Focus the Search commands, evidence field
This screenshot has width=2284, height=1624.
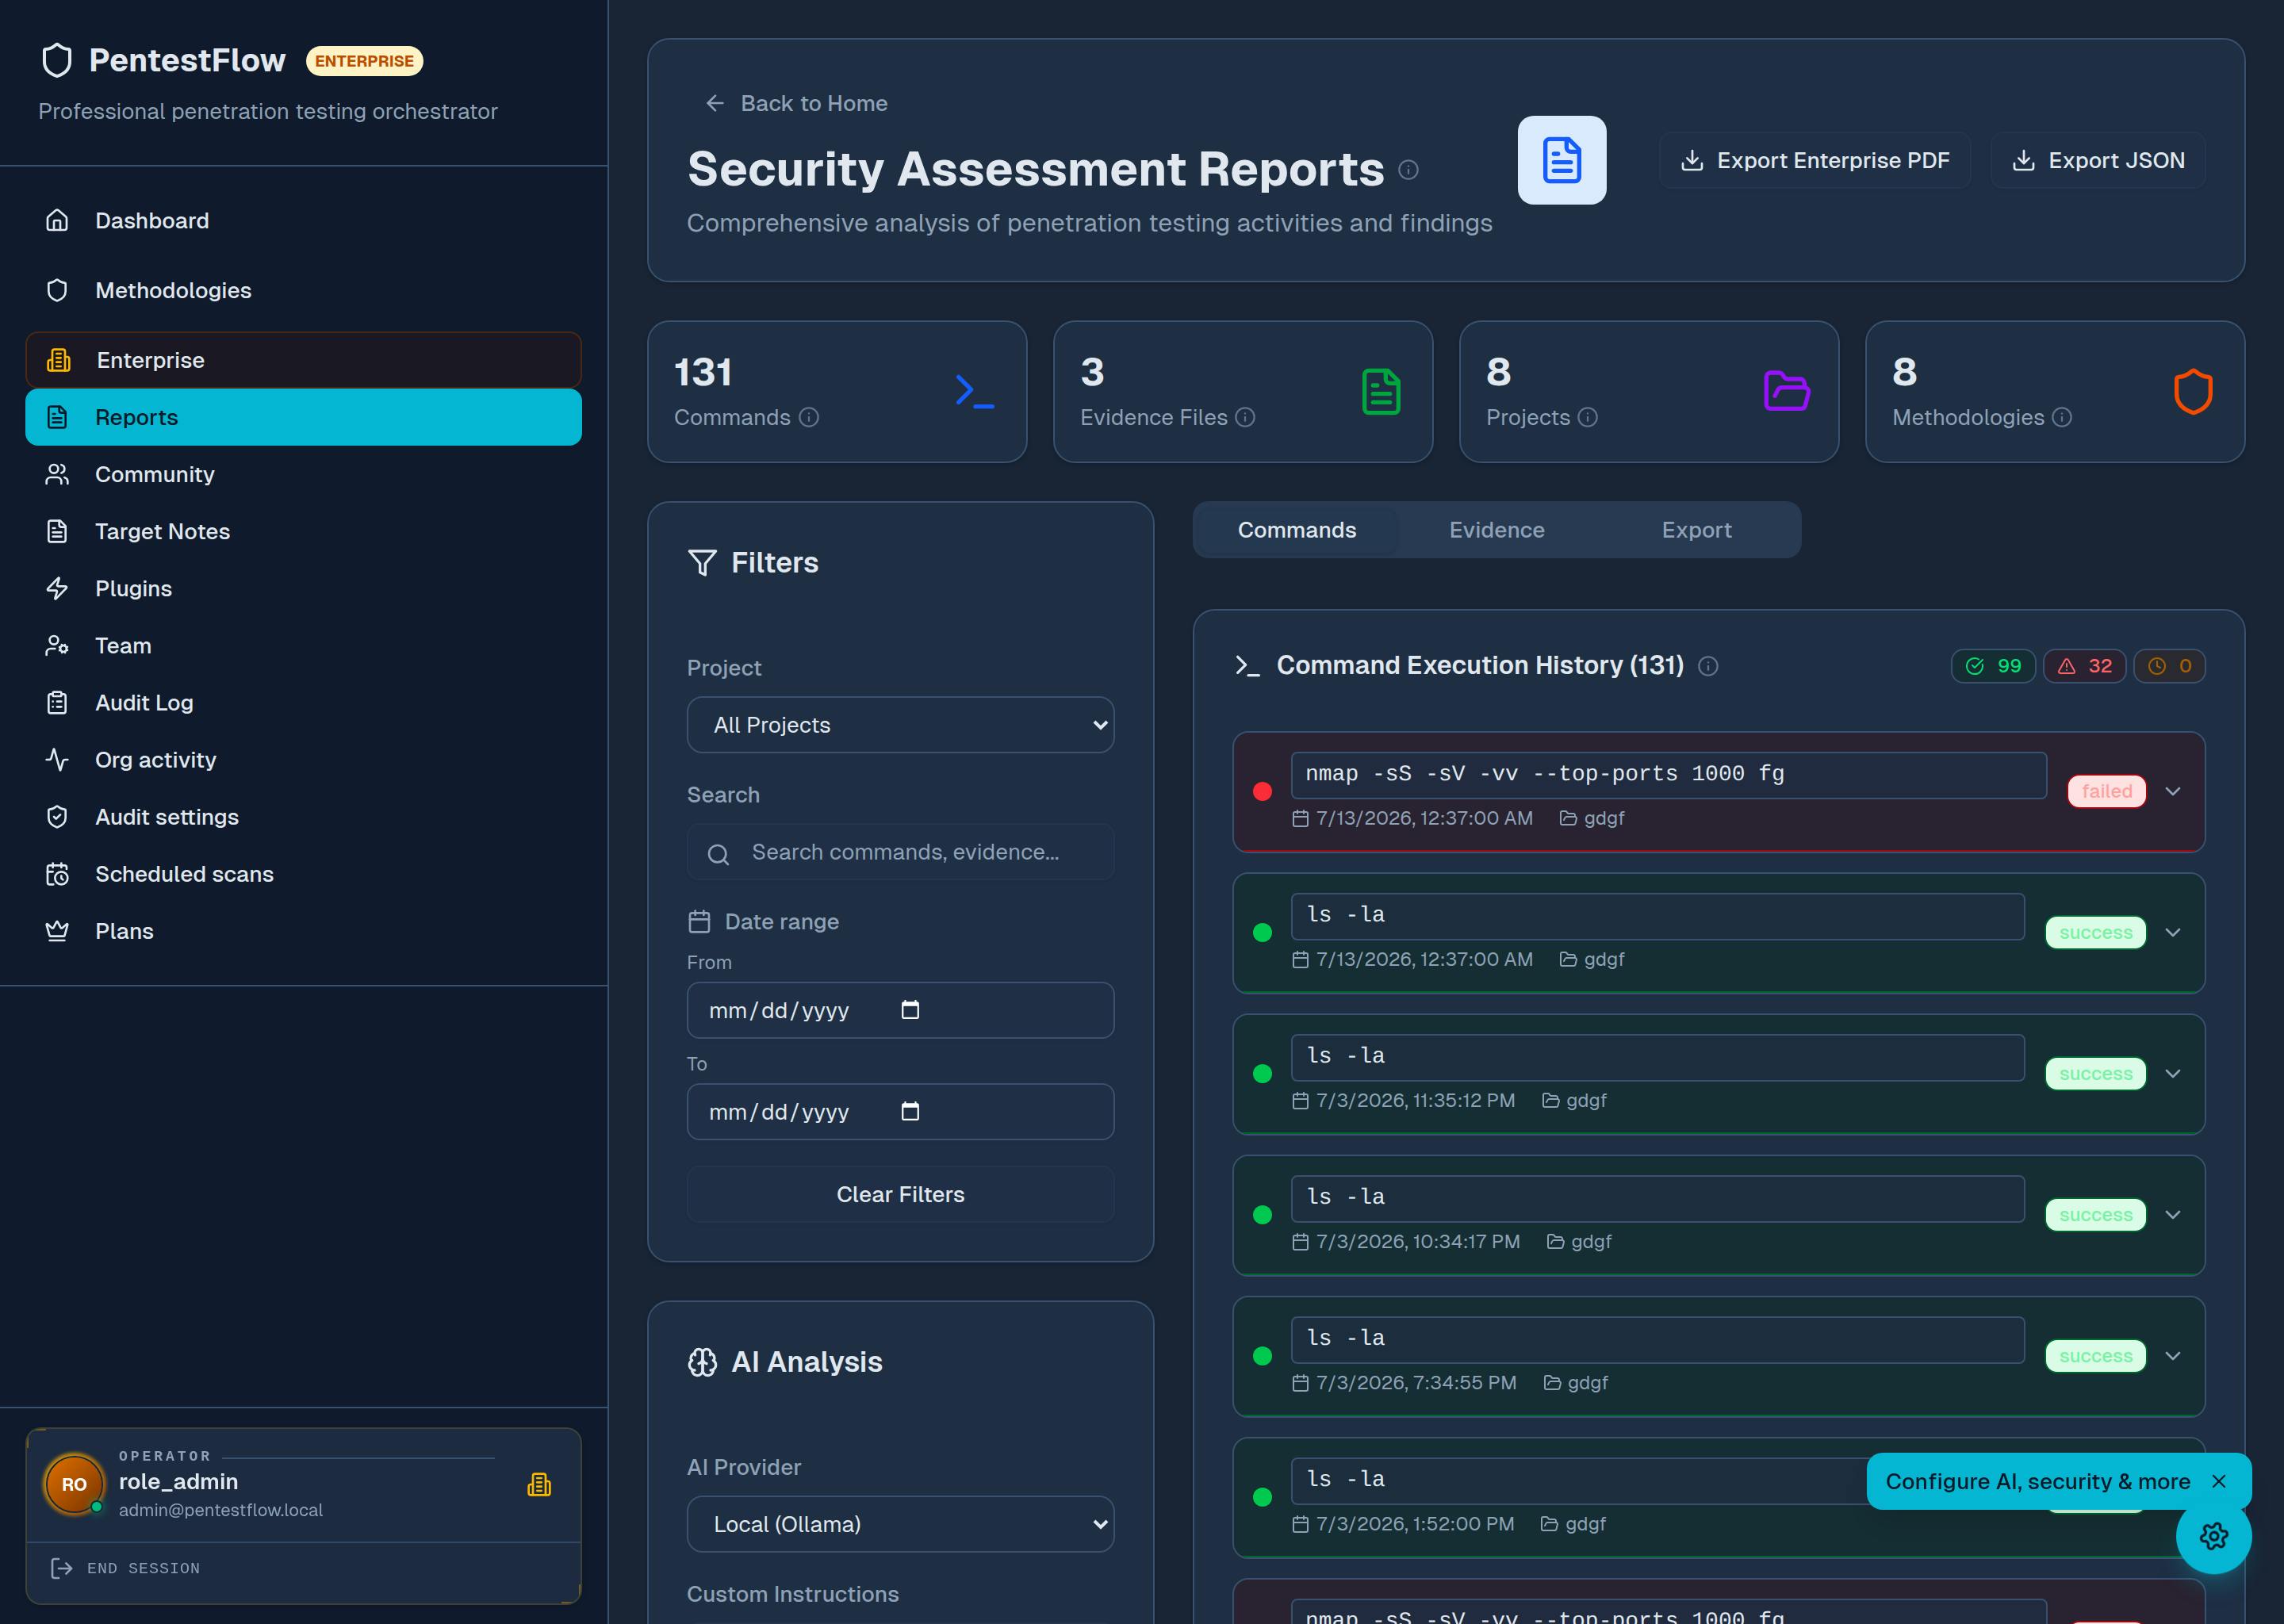pyautogui.click(x=900, y=852)
